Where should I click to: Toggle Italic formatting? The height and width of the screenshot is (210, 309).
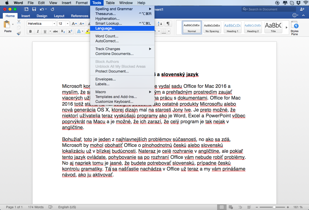pos(38,31)
